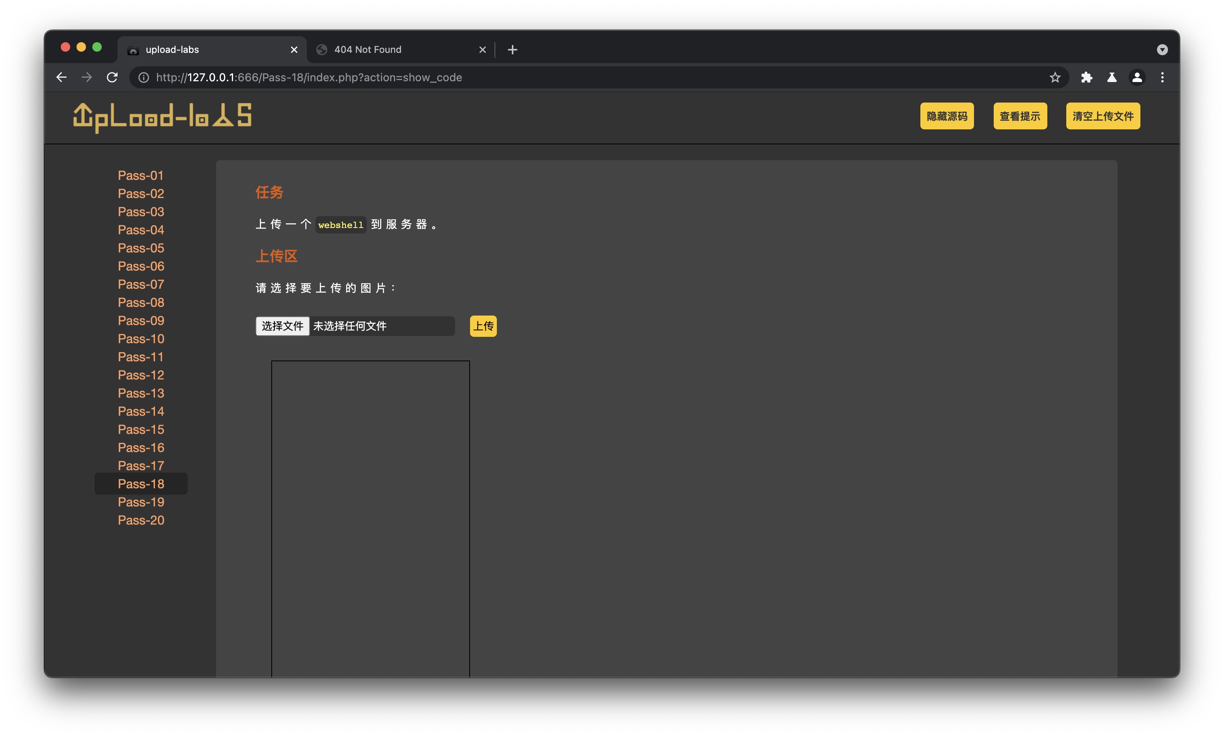The image size is (1224, 736).
Task: Open the Chrome Labs flask icon
Action: click(1112, 77)
